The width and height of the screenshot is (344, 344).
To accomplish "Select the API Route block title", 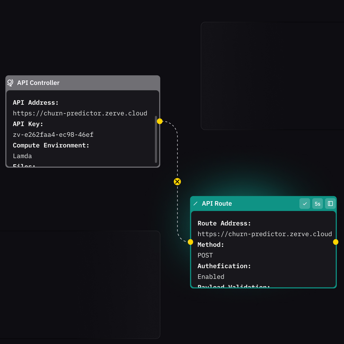I will [217, 204].
